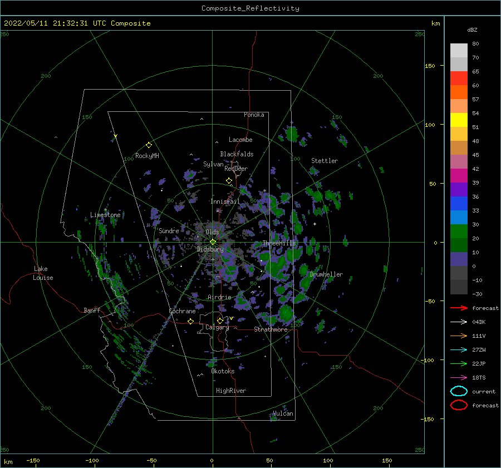Click the Composite_Reflectivity title text
The width and height of the screenshot is (501, 468).
coord(250,8)
